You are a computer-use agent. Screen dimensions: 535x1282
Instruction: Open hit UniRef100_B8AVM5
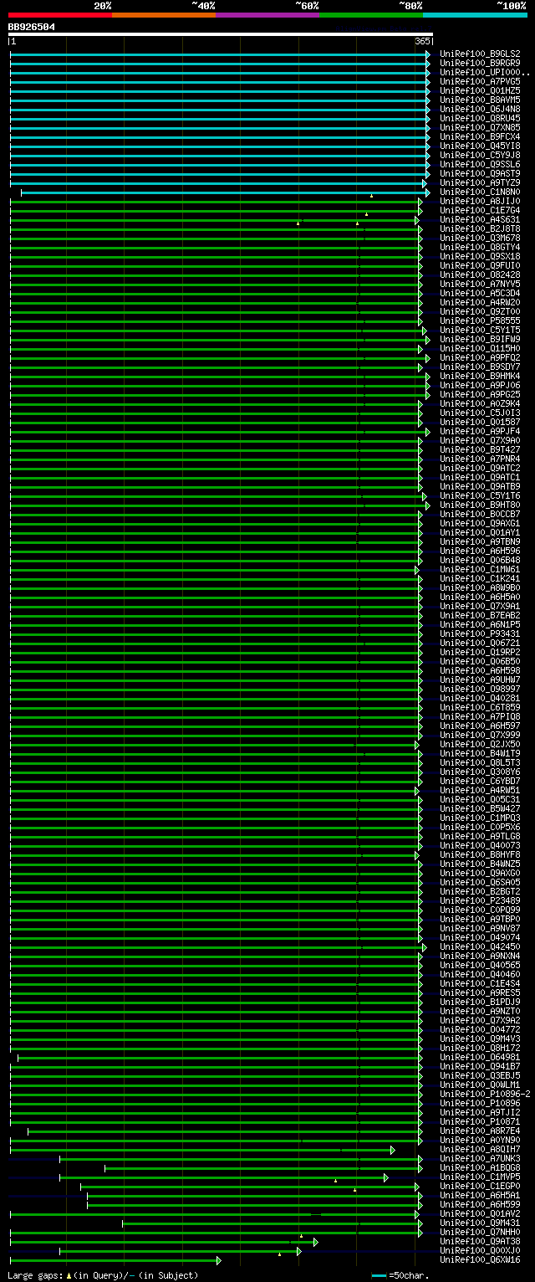click(x=480, y=100)
